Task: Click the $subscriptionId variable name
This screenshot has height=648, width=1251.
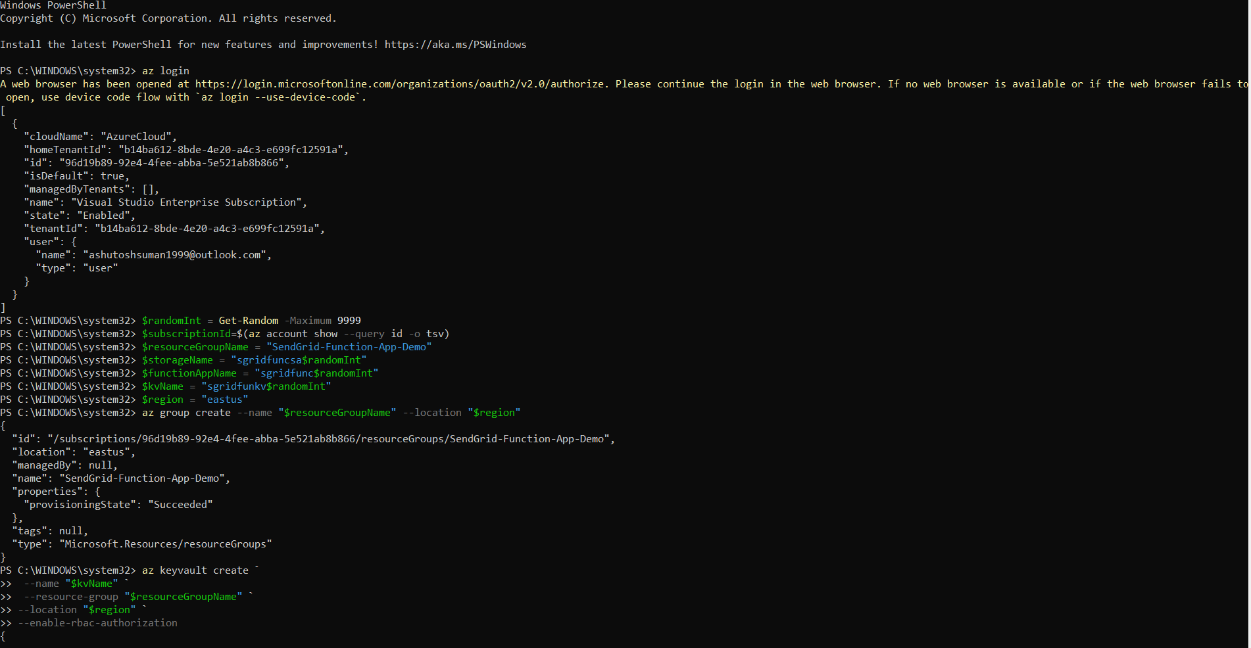Action: click(187, 333)
